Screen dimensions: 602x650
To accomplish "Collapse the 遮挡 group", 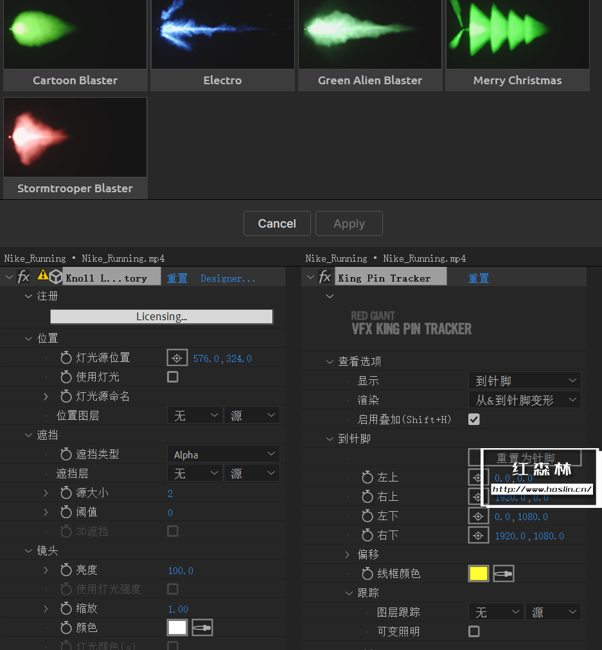I will coord(28,435).
